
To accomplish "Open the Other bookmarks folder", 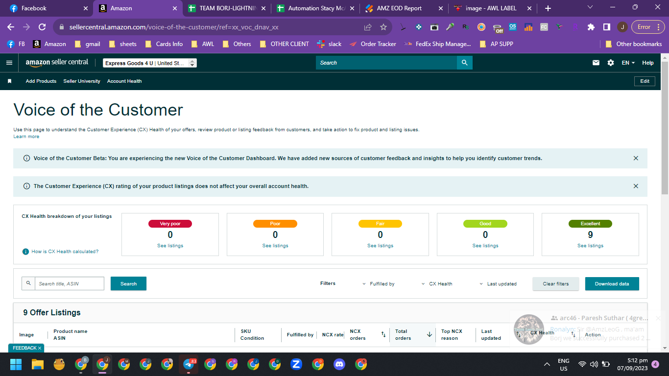I will [634, 44].
